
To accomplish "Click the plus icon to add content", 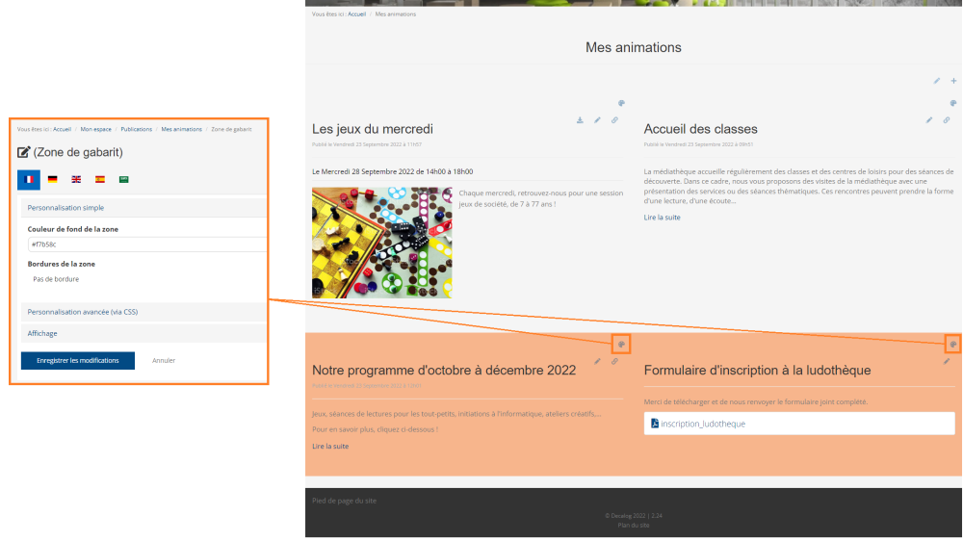I will pos(953,81).
